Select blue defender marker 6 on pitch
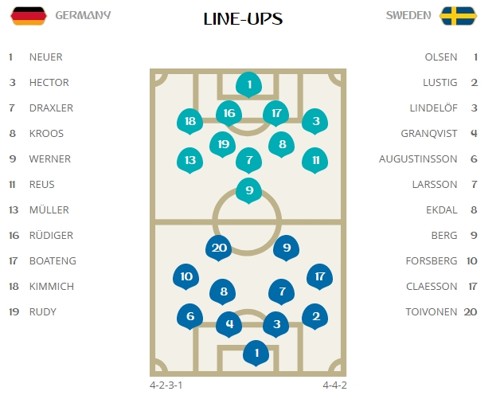504x403 pixels. coord(190,316)
